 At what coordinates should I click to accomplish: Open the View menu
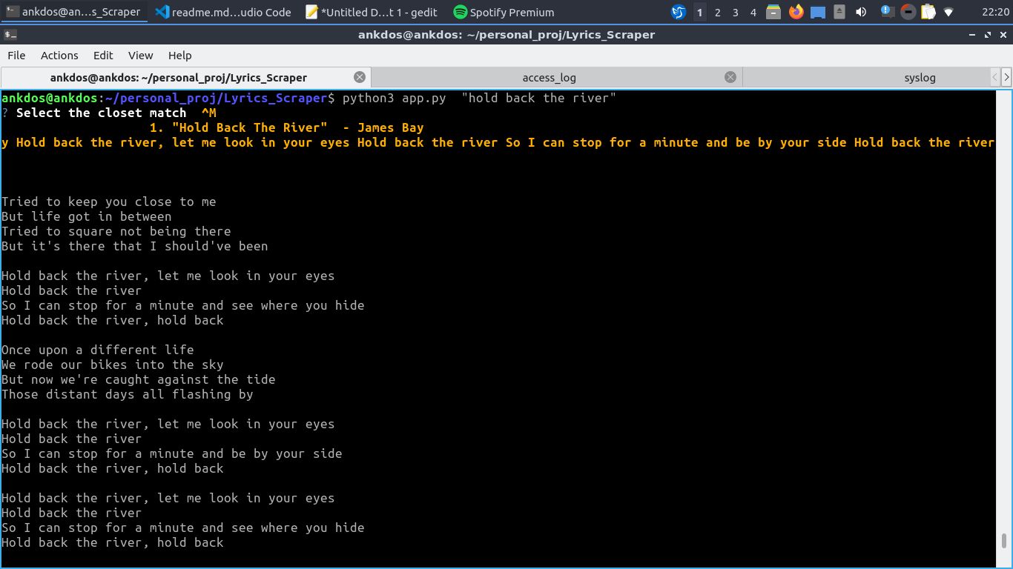[x=140, y=56]
